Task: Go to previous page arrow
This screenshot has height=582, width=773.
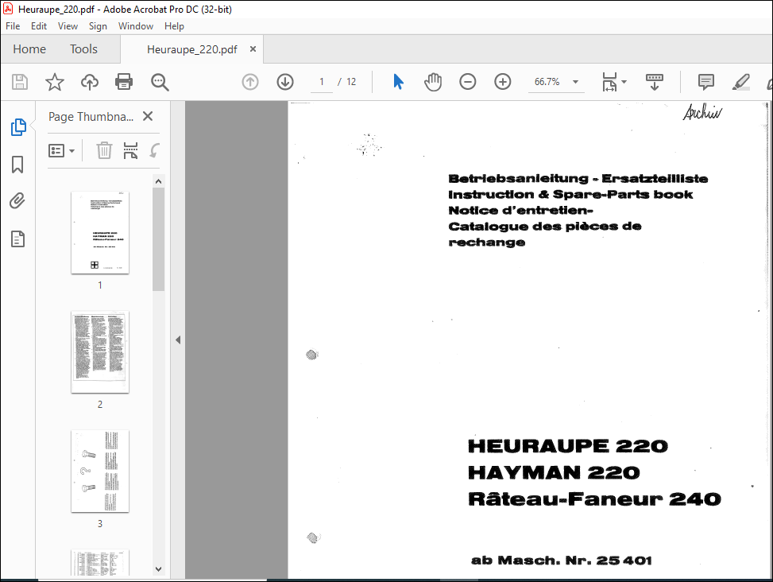Action: click(x=250, y=82)
